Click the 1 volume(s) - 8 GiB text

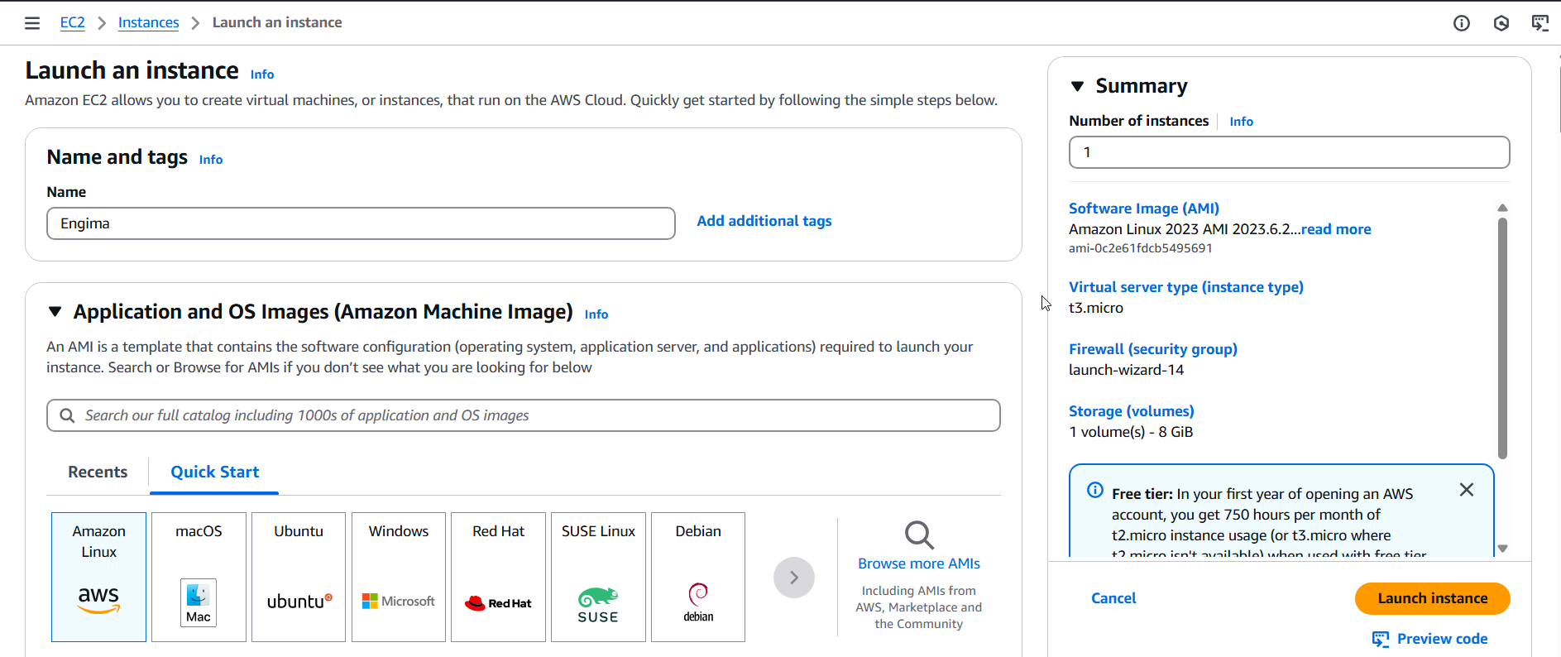coord(1131,432)
